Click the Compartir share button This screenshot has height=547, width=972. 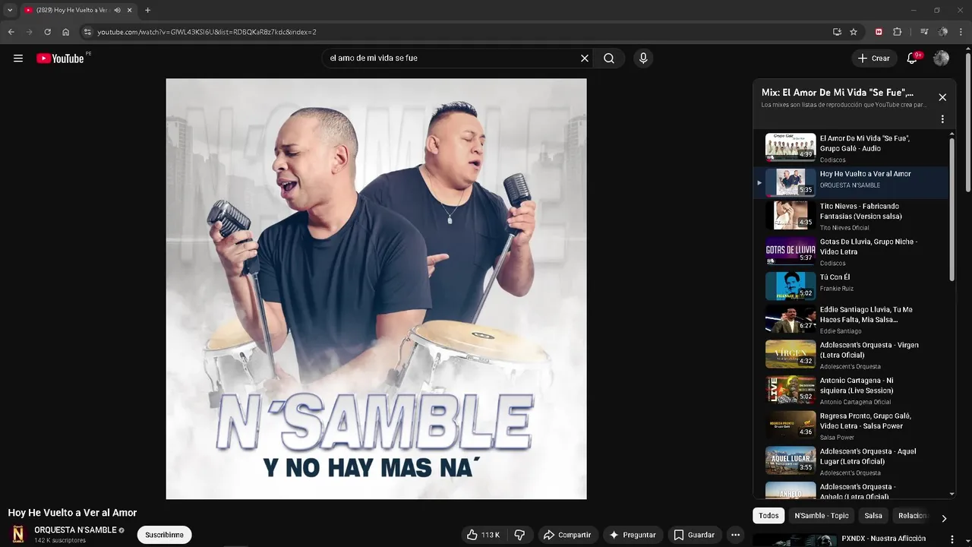point(567,535)
